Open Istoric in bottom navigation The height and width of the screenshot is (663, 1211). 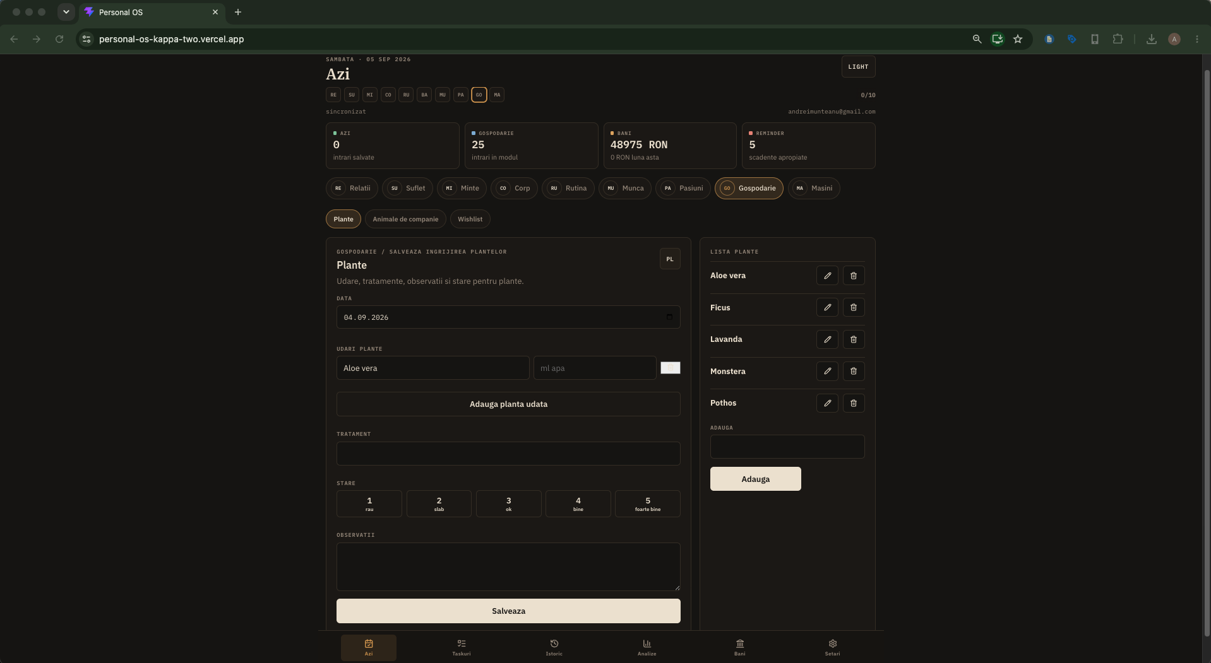pos(554,648)
